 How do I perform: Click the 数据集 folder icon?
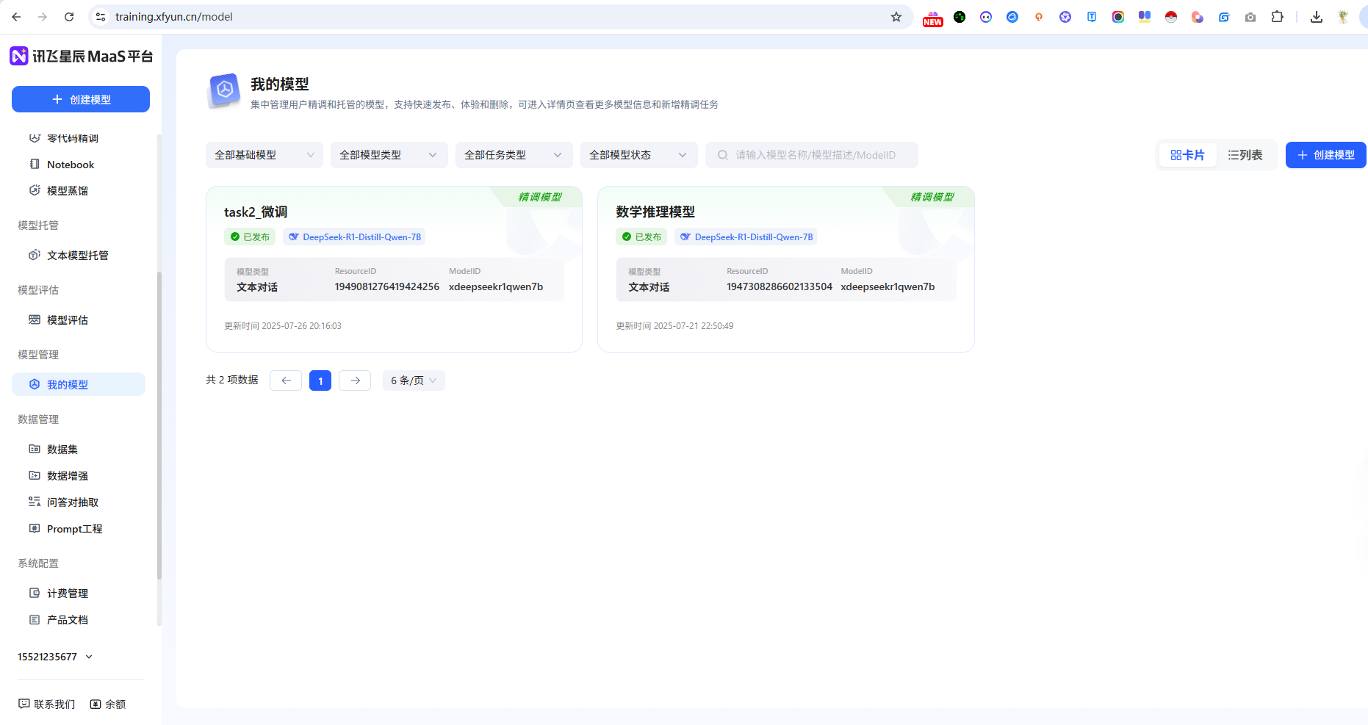tap(35, 449)
